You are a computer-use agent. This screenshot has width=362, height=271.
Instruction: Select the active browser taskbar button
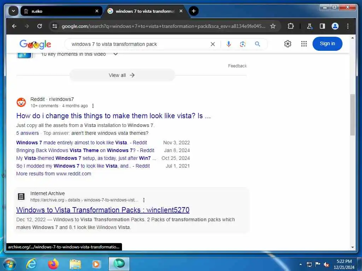pyautogui.click(x=119, y=264)
